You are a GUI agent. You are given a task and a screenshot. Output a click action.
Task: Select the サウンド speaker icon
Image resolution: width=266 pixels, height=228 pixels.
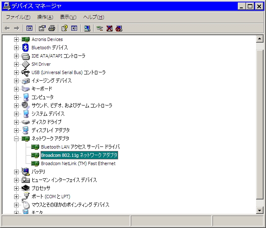pos(26,106)
